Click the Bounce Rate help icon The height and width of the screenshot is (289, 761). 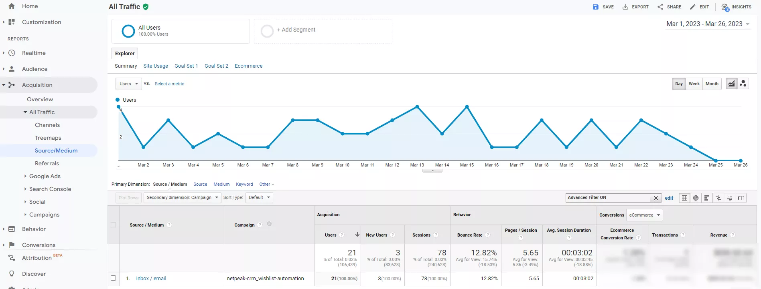488,235
